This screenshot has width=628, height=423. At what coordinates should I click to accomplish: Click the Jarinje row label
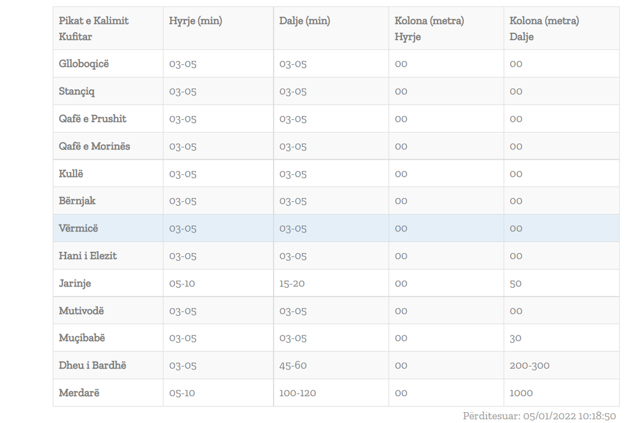(x=75, y=283)
